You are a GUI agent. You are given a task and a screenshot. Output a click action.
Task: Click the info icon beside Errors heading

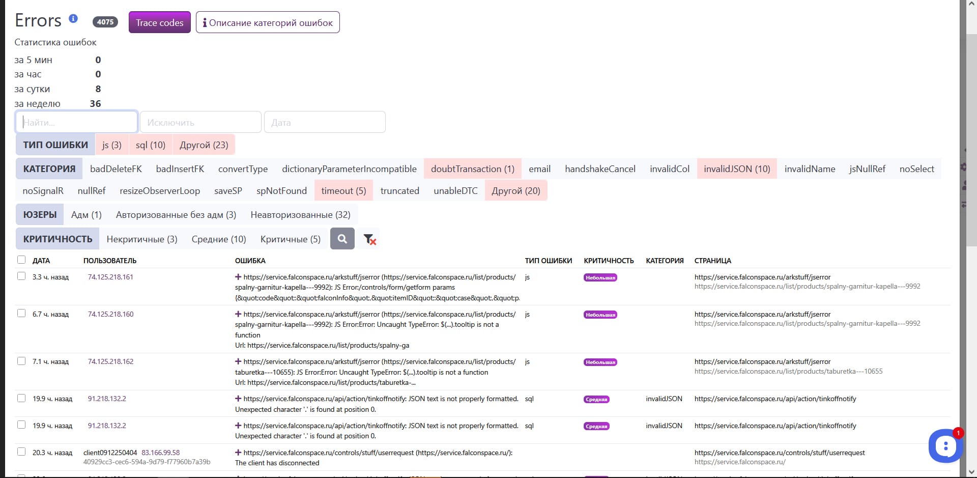tap(73, 19)
